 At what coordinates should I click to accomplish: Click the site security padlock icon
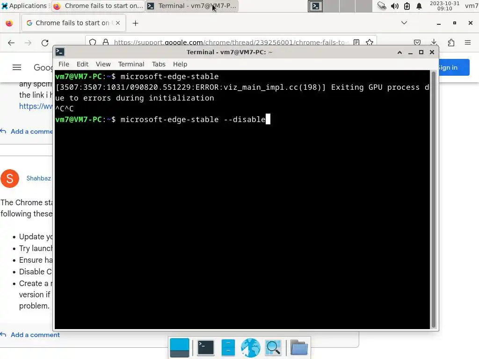click(106, 42)
